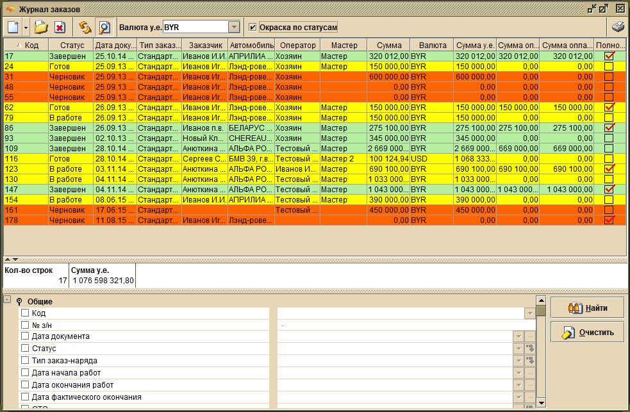Click the Найти search button
Image resolution: width=630 pixels, height=412 pixels.
[587, 308]
